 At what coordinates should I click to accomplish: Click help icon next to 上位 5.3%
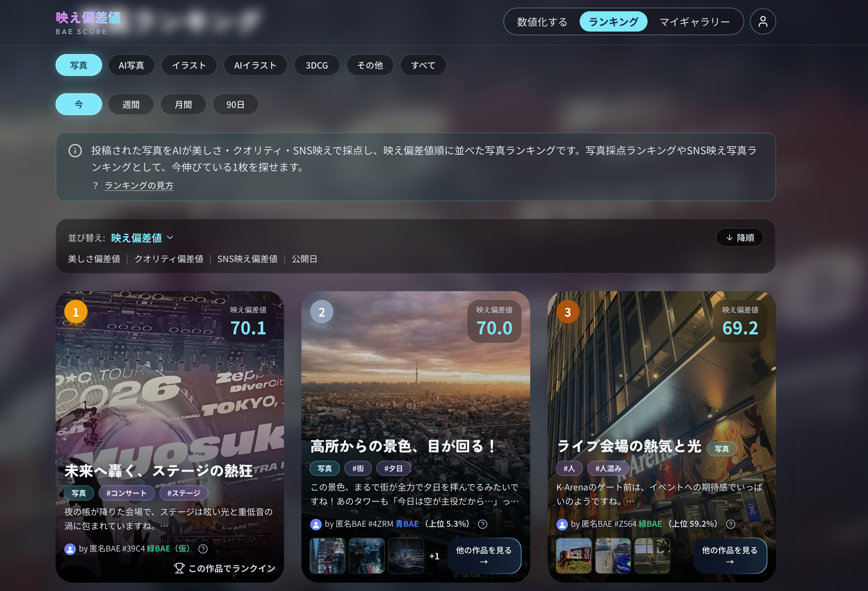point(482,524)
